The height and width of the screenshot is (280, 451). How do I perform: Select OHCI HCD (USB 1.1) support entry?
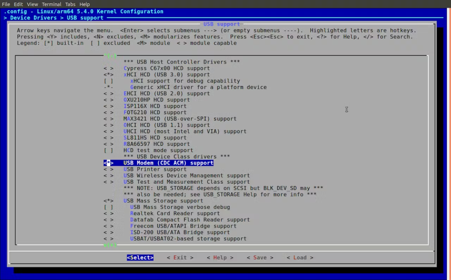click(x=167, y=125)
